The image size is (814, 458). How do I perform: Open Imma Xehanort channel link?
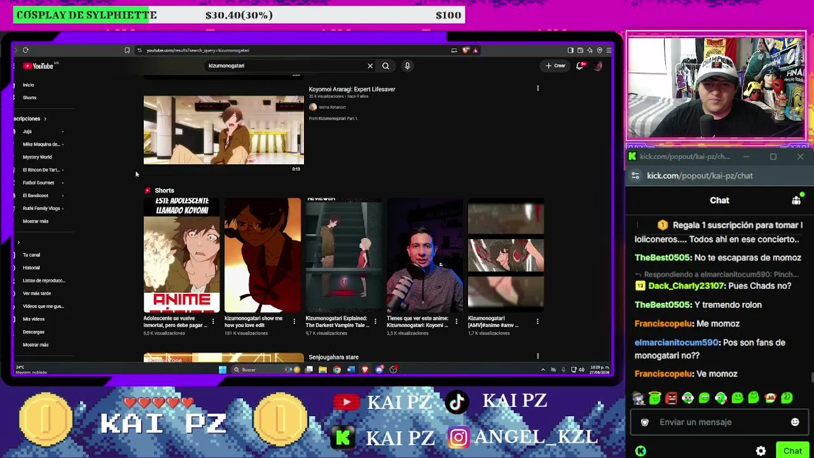pyautogui.click(x=332, y=108)
